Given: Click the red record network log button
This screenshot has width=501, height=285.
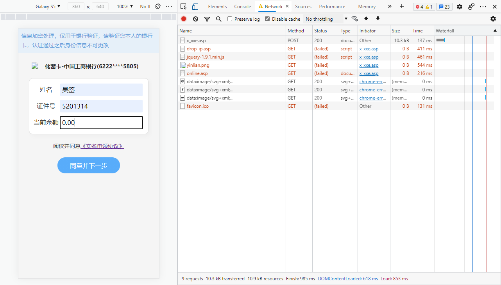Looking at the screenshot, I should [184, 19].
